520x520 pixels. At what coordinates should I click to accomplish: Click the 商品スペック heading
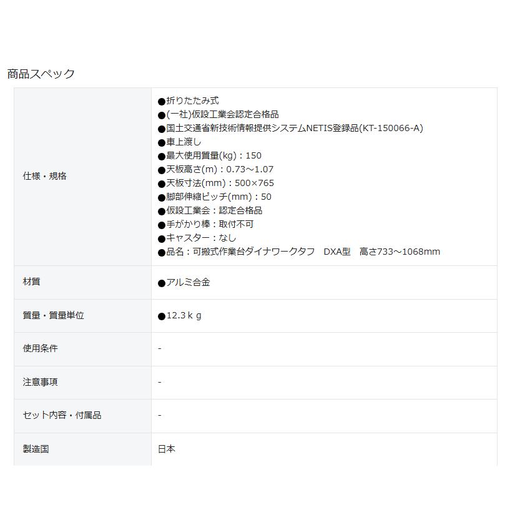[x=39, y=73]
